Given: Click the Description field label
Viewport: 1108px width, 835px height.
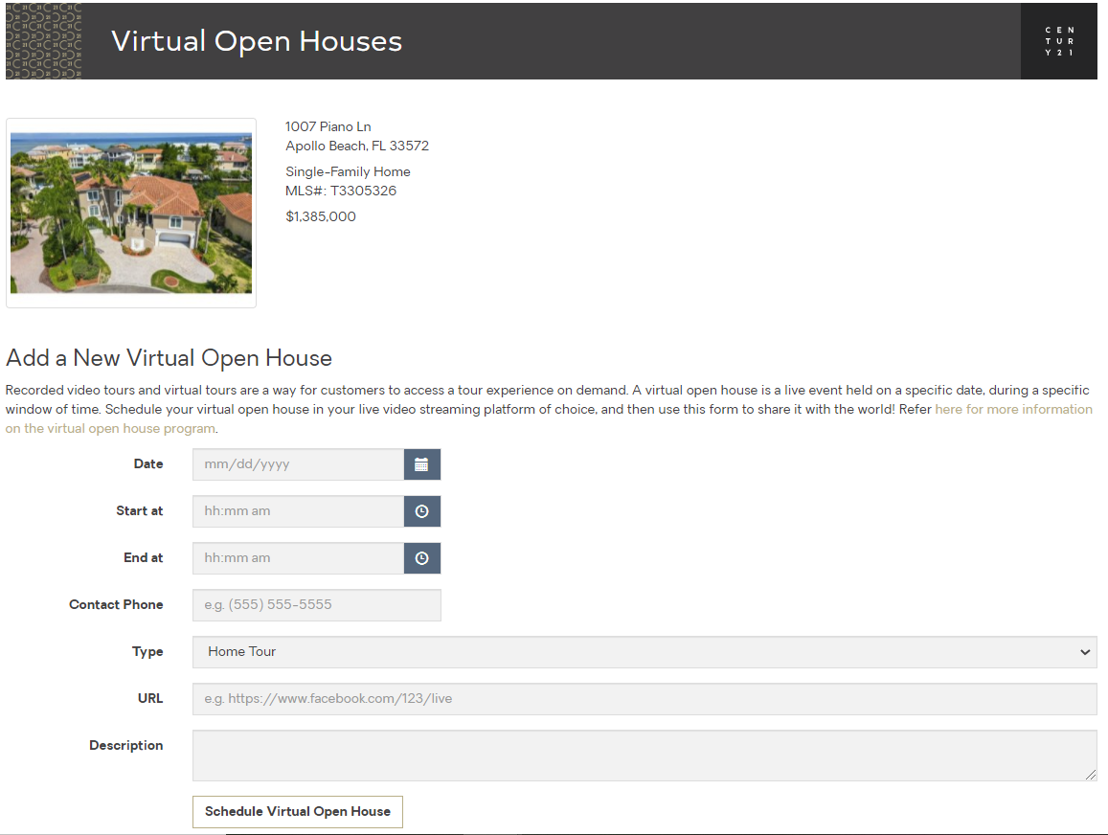Looking at the screenshot, I should tap(125, 745).
